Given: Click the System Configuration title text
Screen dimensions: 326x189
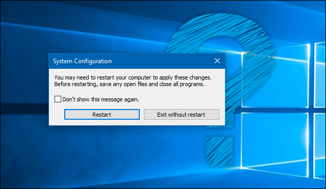Looking at the screenshot, I should click(82, 61).
